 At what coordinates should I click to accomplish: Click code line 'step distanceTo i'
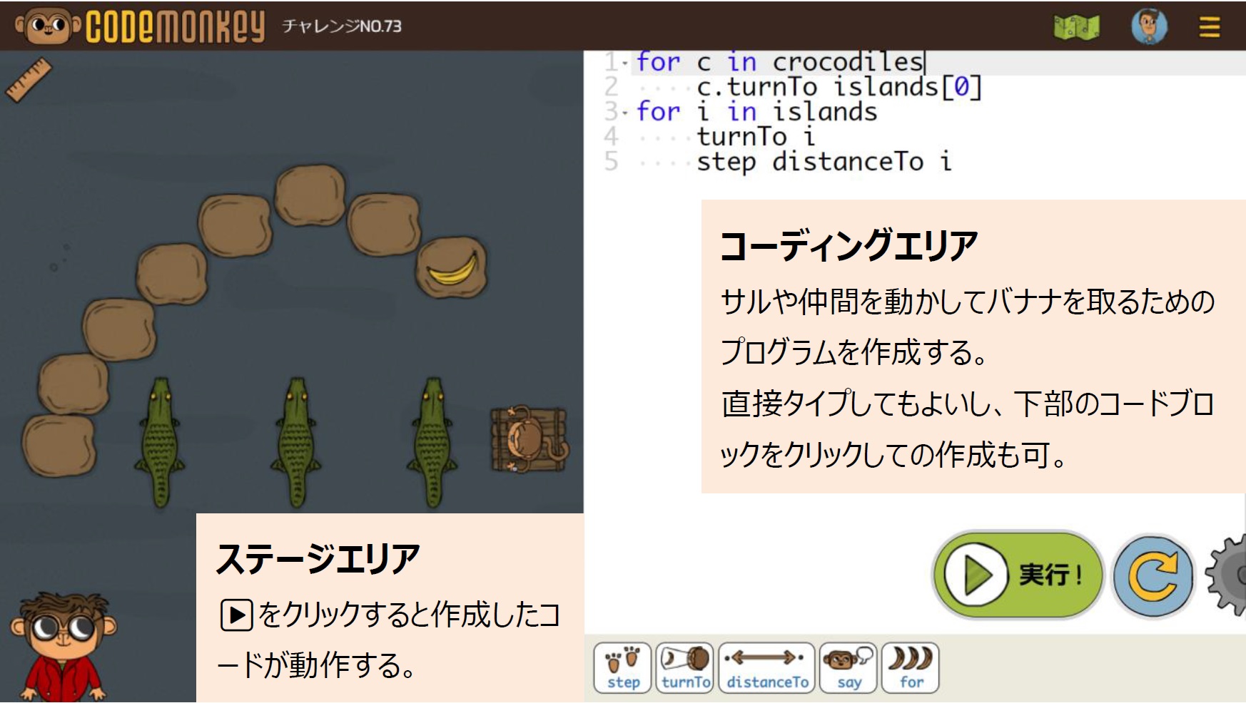[x=824, y=162]
